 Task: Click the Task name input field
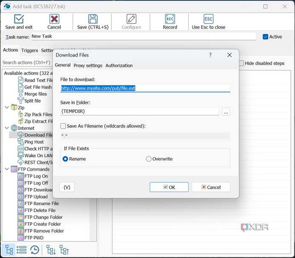(144, 36)
